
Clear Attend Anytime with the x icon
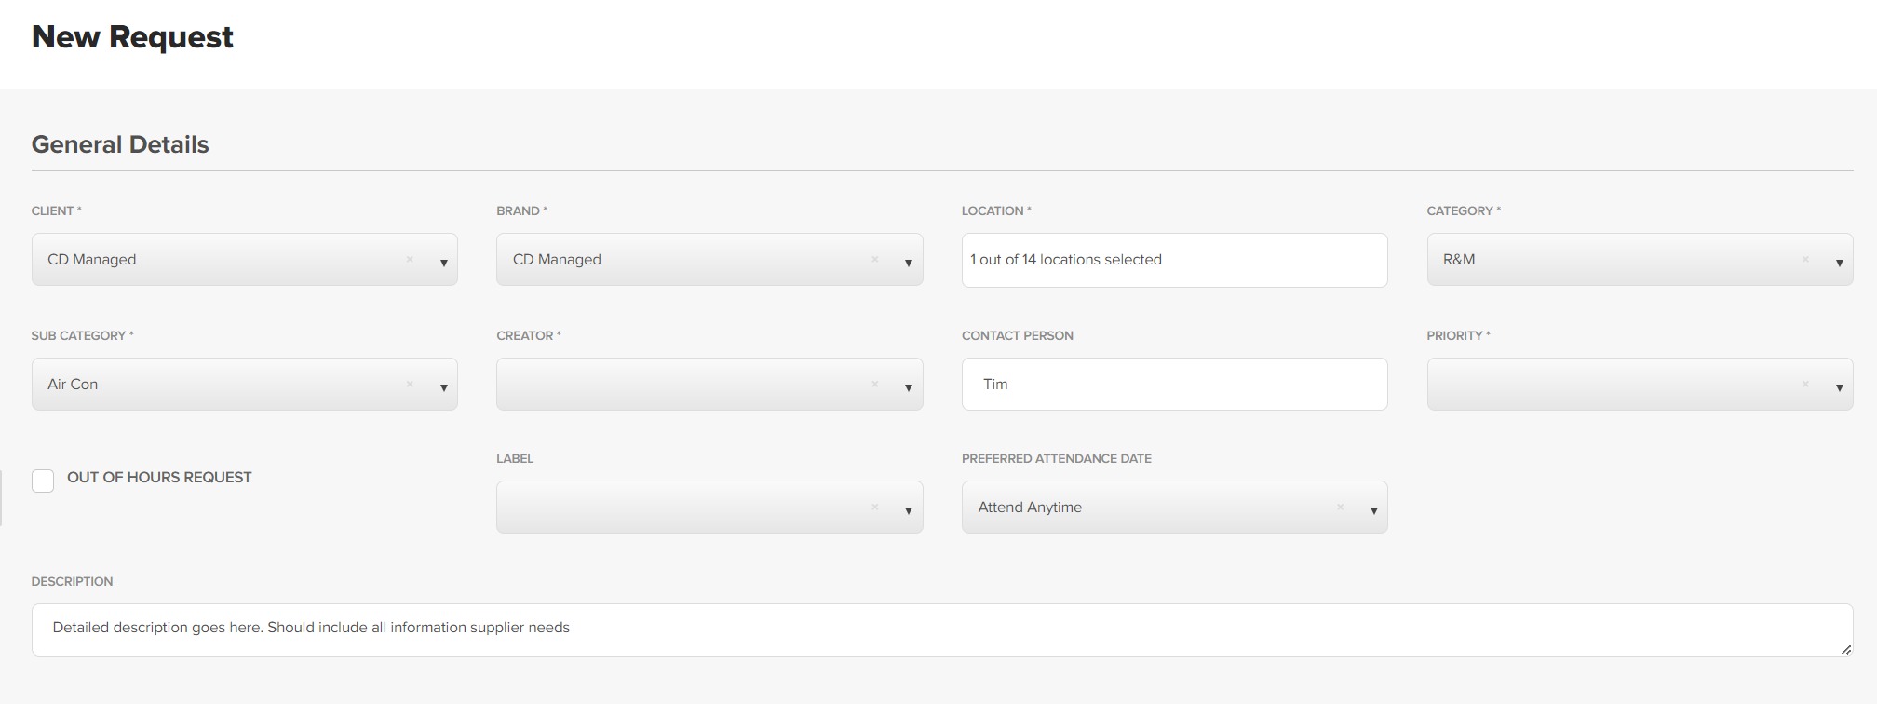point(1340,508)
